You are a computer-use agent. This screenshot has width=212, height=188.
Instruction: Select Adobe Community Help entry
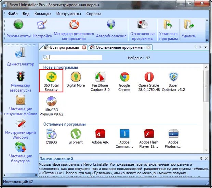point(124,138)
